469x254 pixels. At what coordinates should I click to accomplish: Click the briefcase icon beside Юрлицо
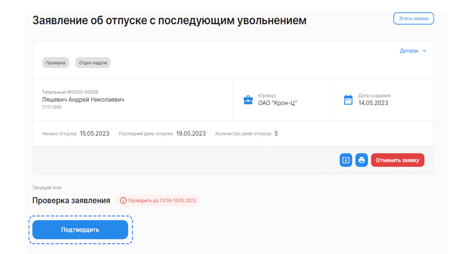pos(248,100)
